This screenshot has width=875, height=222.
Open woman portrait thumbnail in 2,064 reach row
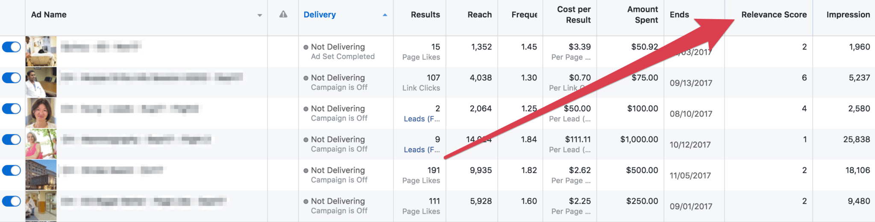coord(41,113)
